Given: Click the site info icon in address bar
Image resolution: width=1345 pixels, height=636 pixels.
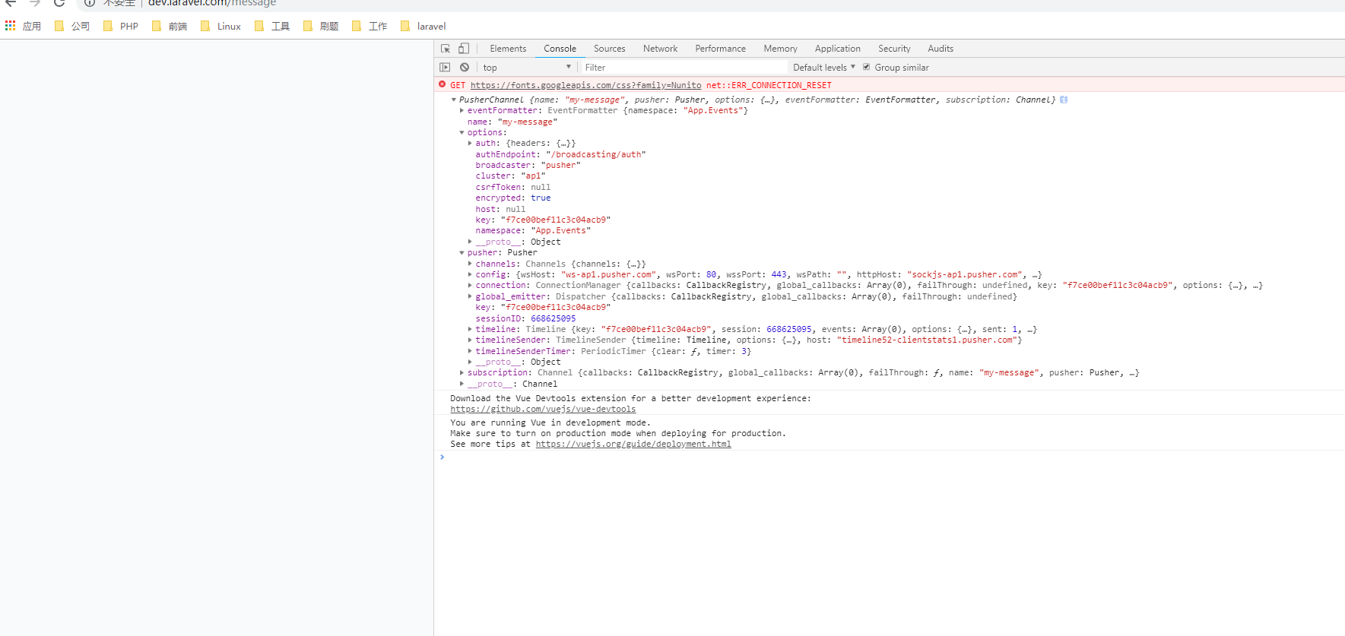Looking at the screenshot, I should (90, 3).
